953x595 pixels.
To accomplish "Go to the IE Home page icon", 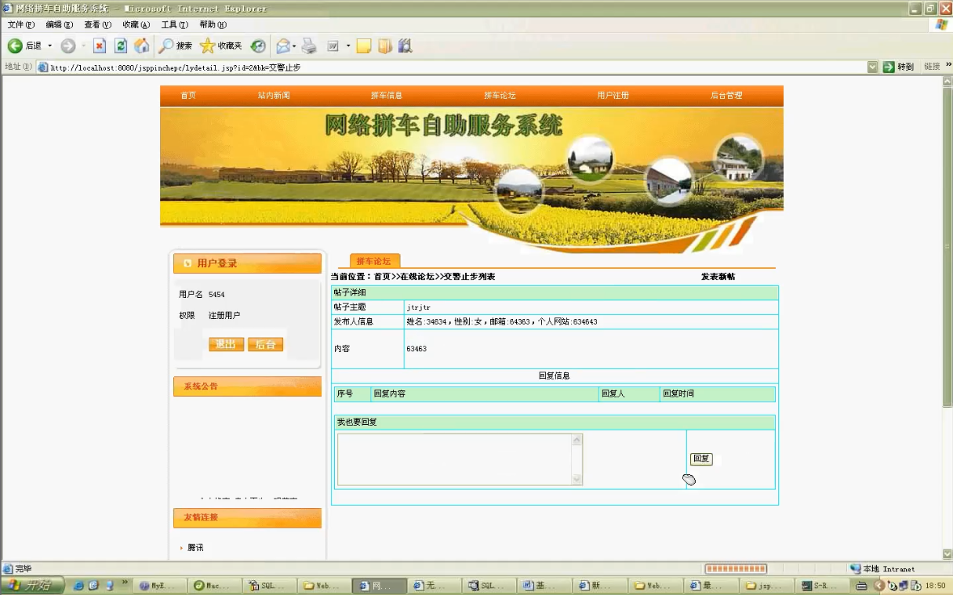I will (x=141, y=46).
